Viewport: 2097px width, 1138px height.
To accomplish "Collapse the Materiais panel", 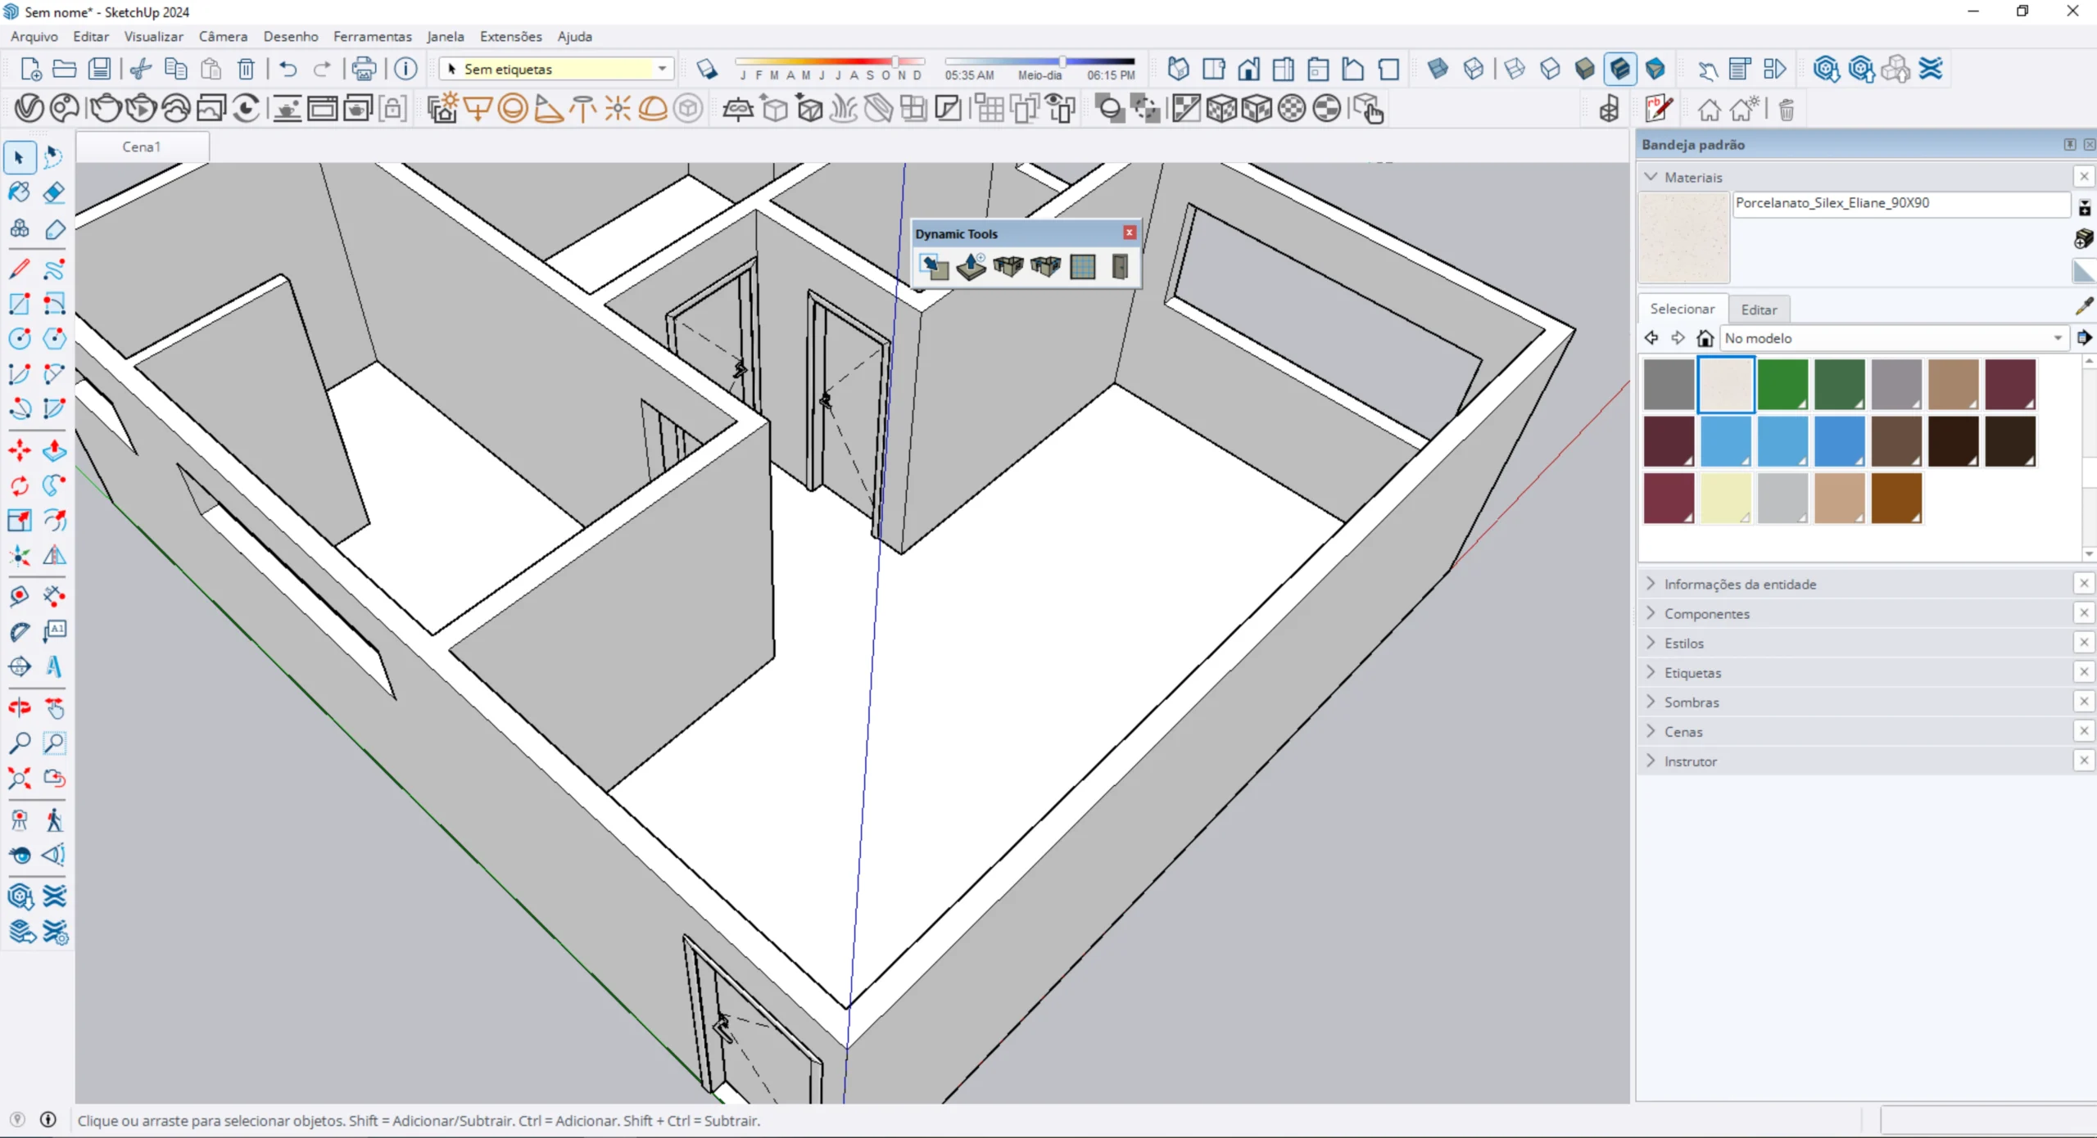I will pyautogui.click(x=1651, y=177).
